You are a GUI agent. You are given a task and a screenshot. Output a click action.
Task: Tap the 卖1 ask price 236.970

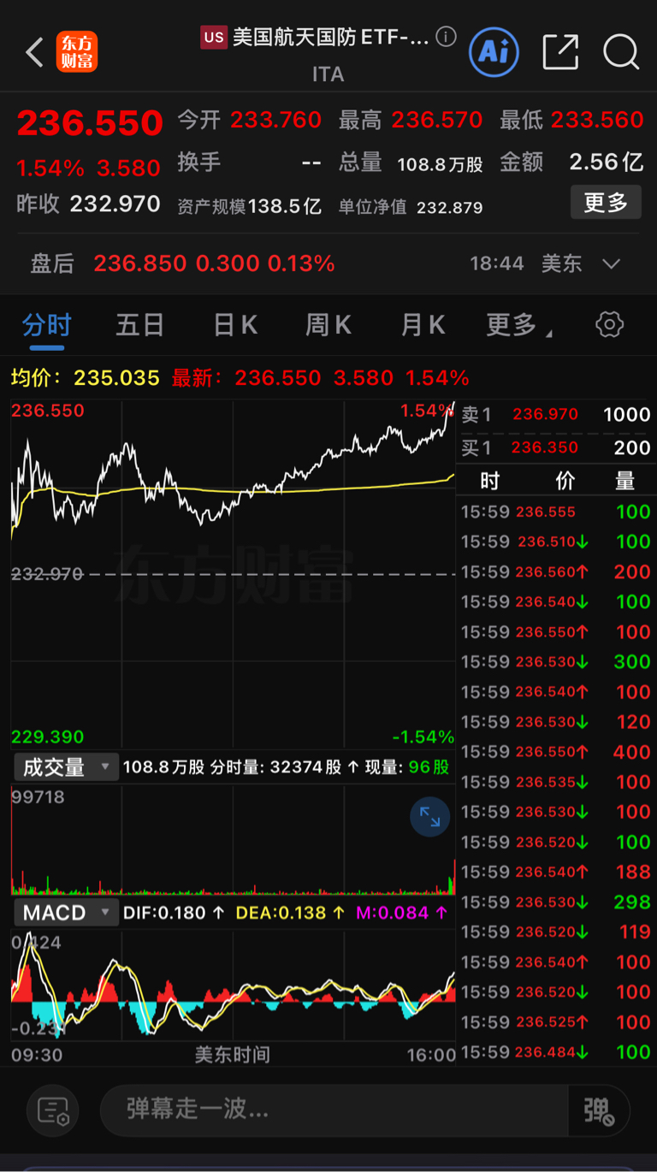pos(546,415)
